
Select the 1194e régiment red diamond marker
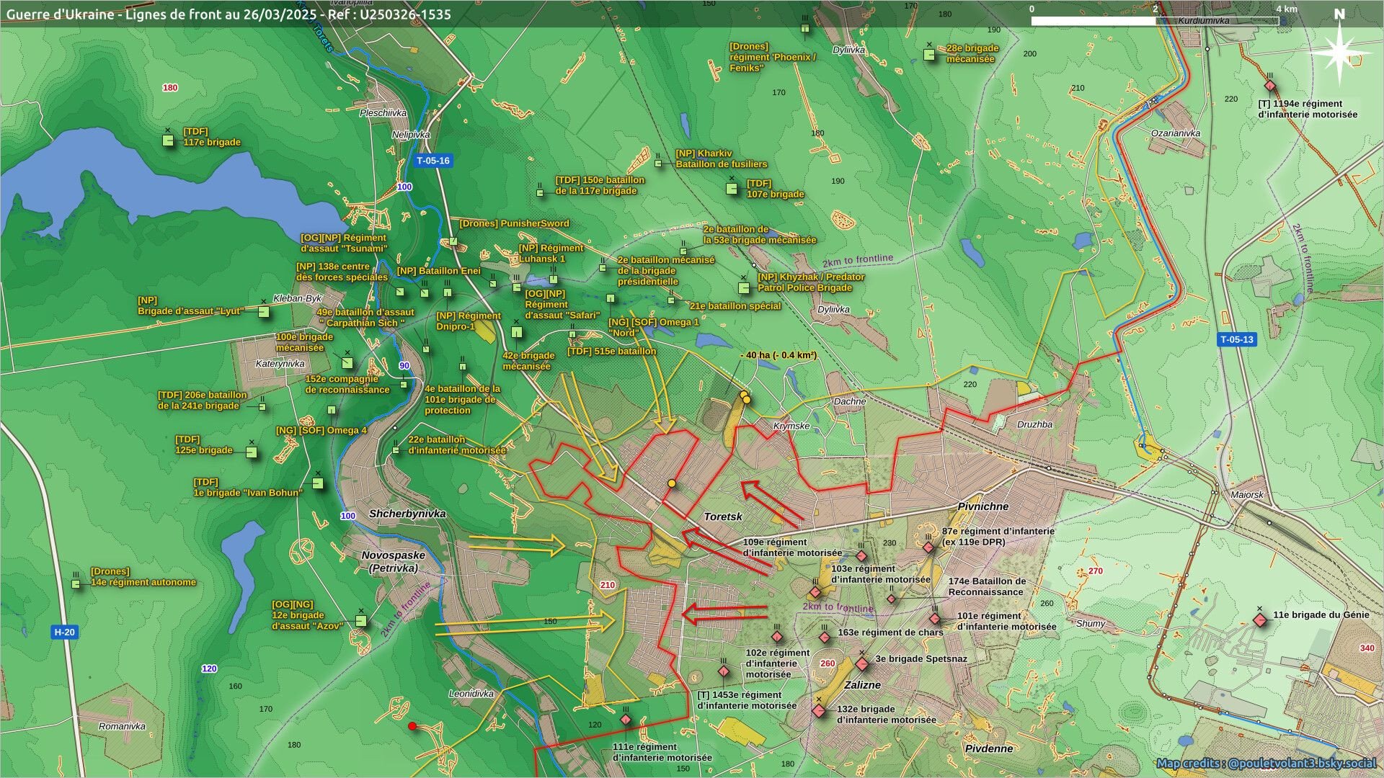(x=1270, y=85)
